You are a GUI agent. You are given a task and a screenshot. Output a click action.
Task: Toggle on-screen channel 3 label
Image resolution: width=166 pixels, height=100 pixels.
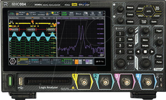45,61
